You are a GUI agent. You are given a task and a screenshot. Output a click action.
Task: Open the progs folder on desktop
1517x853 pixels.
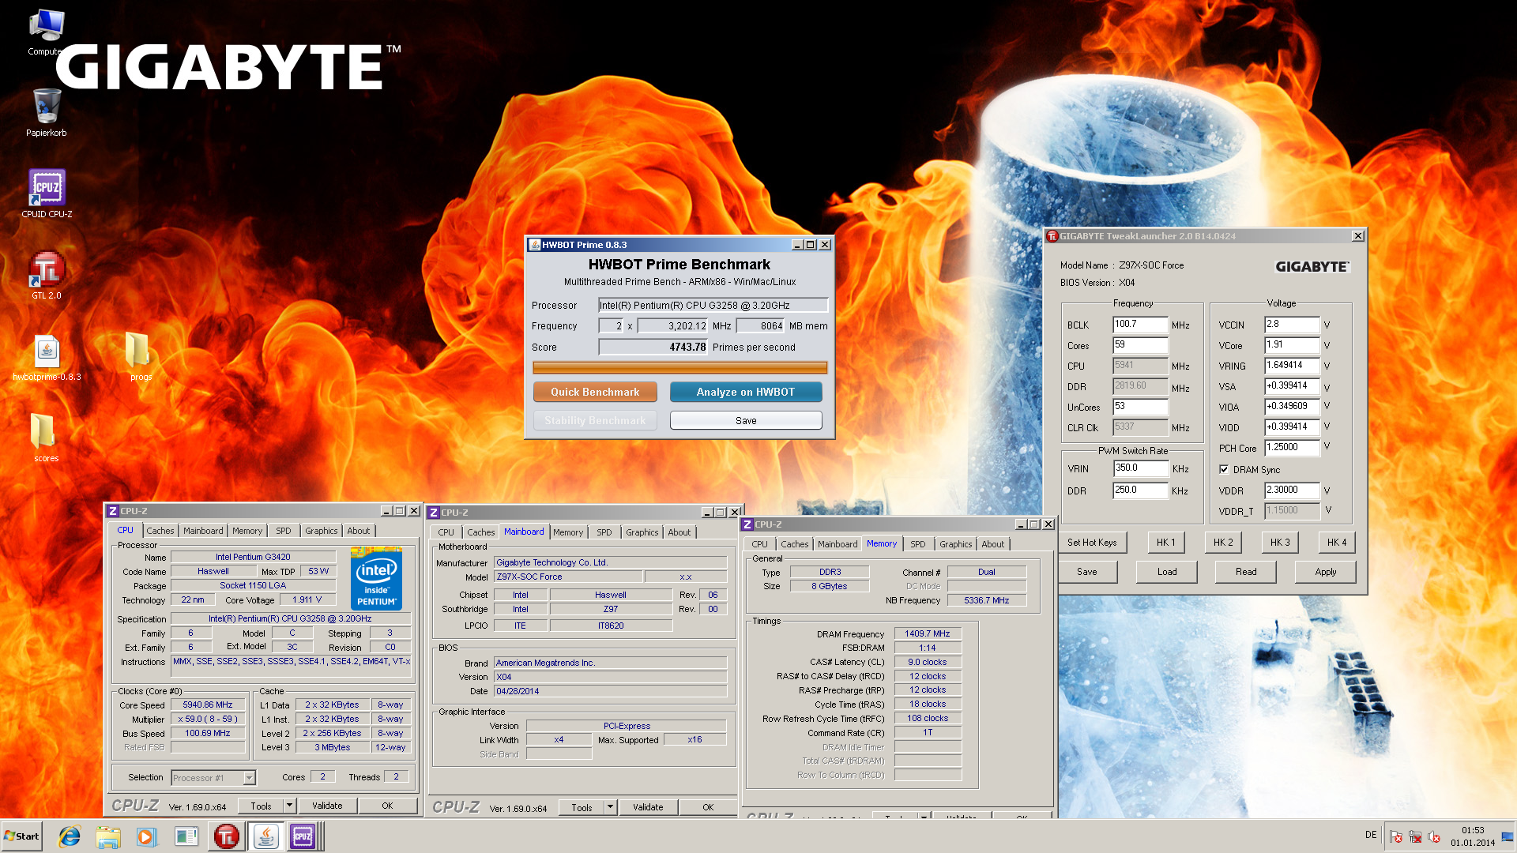(141, 357)
